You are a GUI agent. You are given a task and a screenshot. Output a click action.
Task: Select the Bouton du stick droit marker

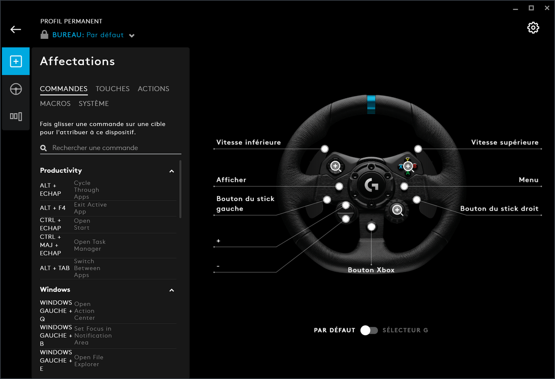[x=416, y=200]
